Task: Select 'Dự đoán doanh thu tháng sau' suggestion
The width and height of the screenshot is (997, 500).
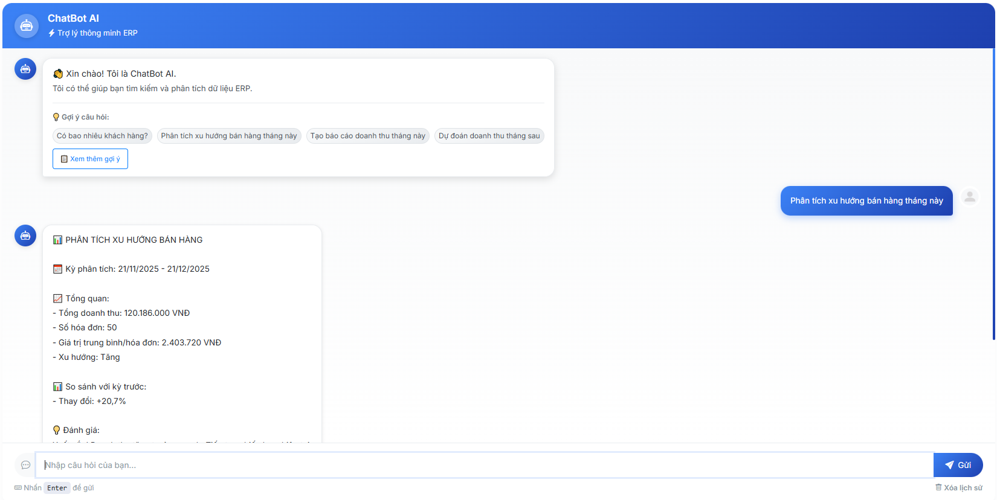Action: pyautogui.click(x=489, y=136)
